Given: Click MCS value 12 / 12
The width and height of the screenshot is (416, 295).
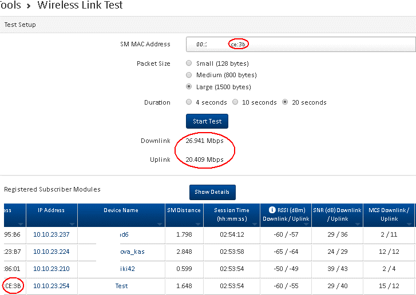Looking at the screenshot, I should 389,252.
